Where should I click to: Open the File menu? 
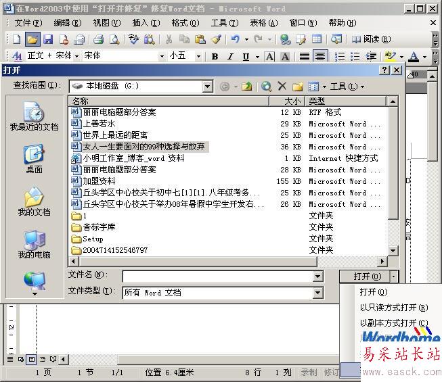28,23
